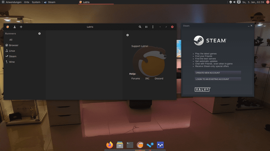This screenshot has height=151, width=270.
Task: Open the Lutris account user icon
Action: [15, 27]
